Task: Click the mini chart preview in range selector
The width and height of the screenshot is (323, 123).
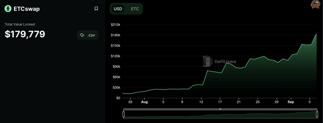Action: pos(220,114)
